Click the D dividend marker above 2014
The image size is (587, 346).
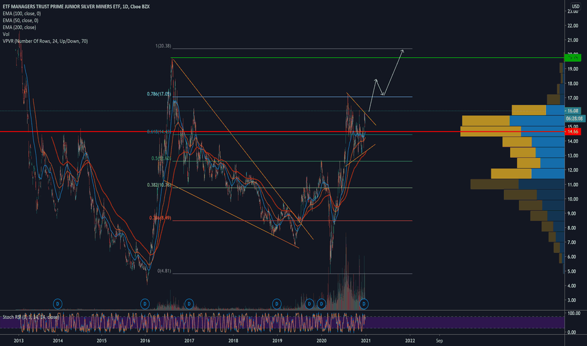tap(57, 304)
